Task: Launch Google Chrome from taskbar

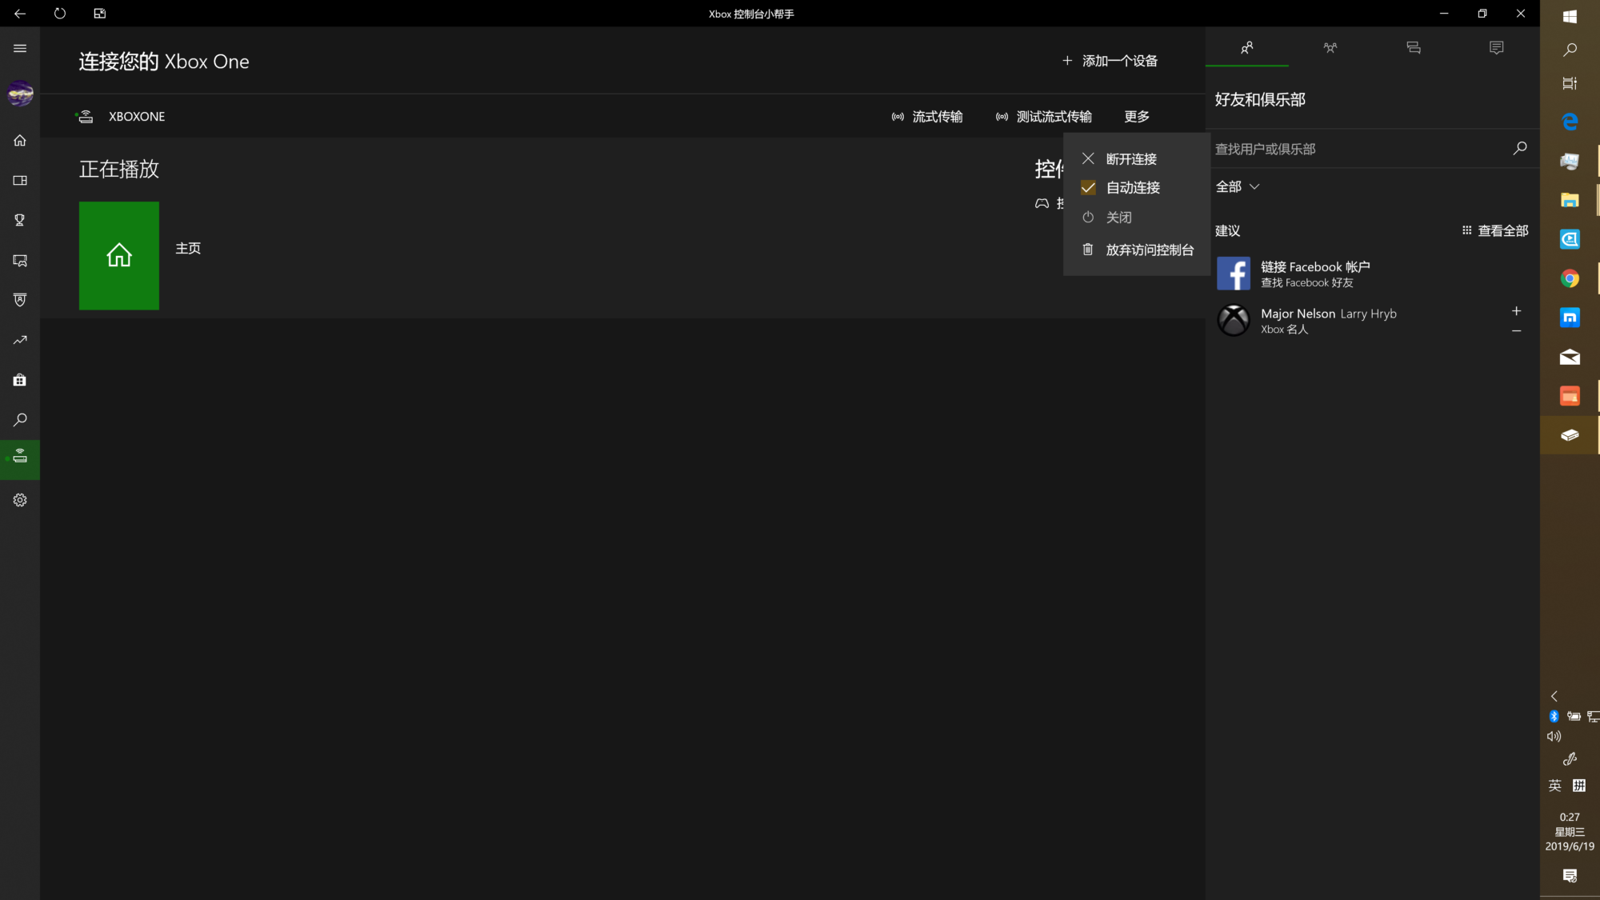Action: coord(1570,278)
